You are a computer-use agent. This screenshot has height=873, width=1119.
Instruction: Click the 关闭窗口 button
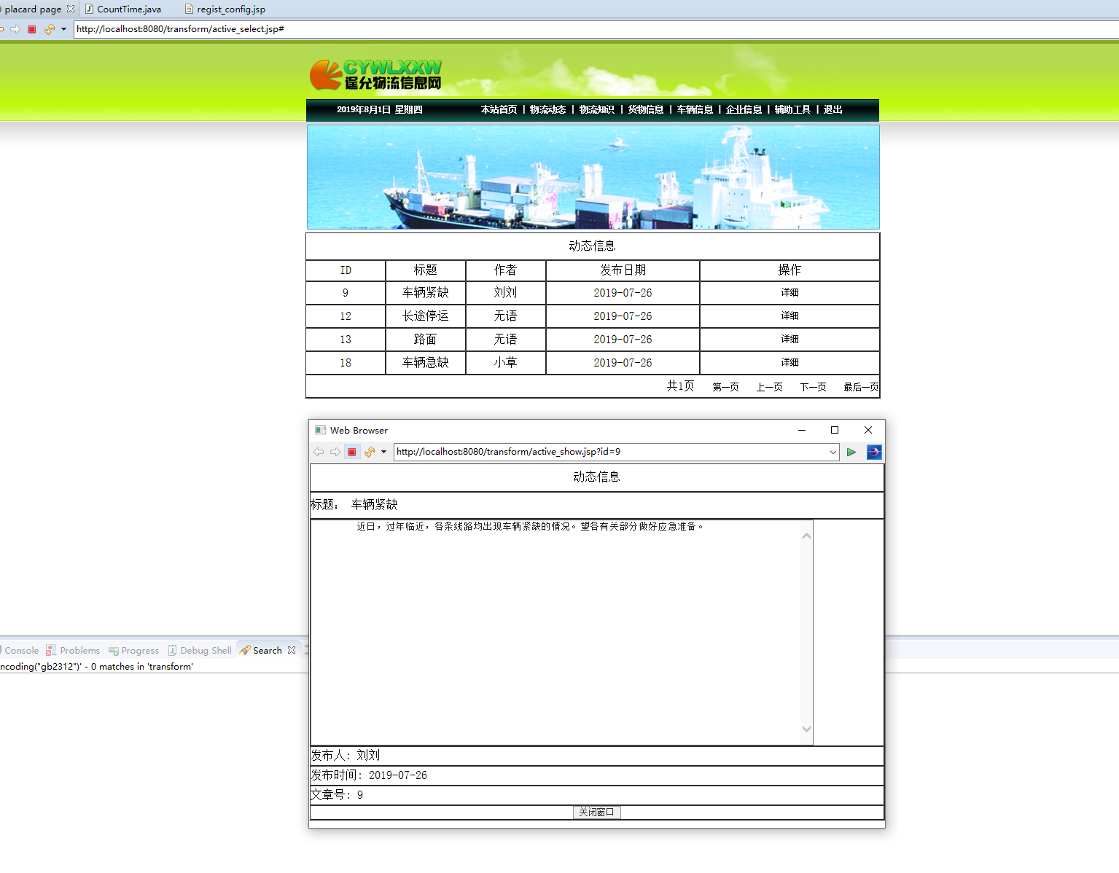coord(597,812)
